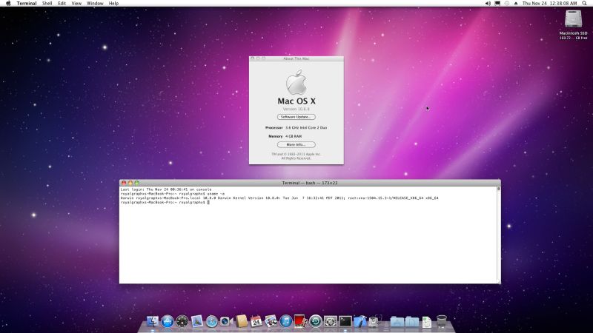Launch Xcode hammer icon in dock
Image resolution: width=593 pixels, height=333 pixels.
coord(360,321)
